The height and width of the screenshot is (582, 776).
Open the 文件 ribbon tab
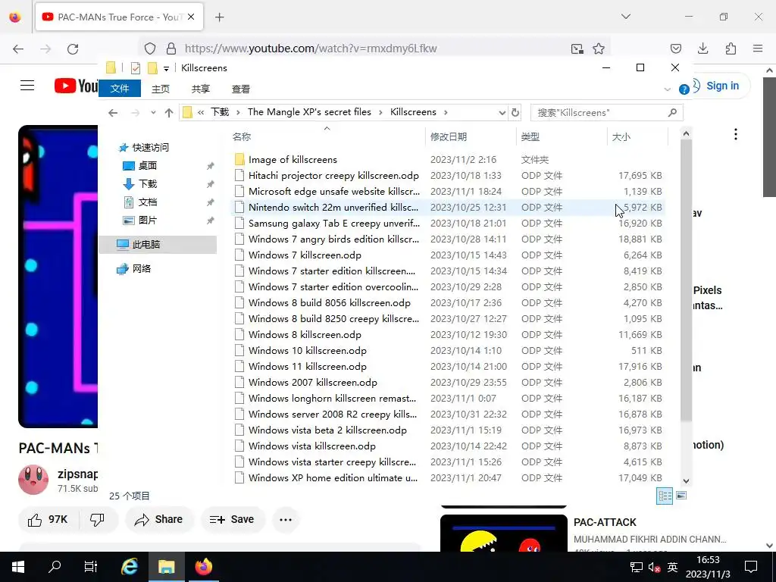(x=120, y=89)
